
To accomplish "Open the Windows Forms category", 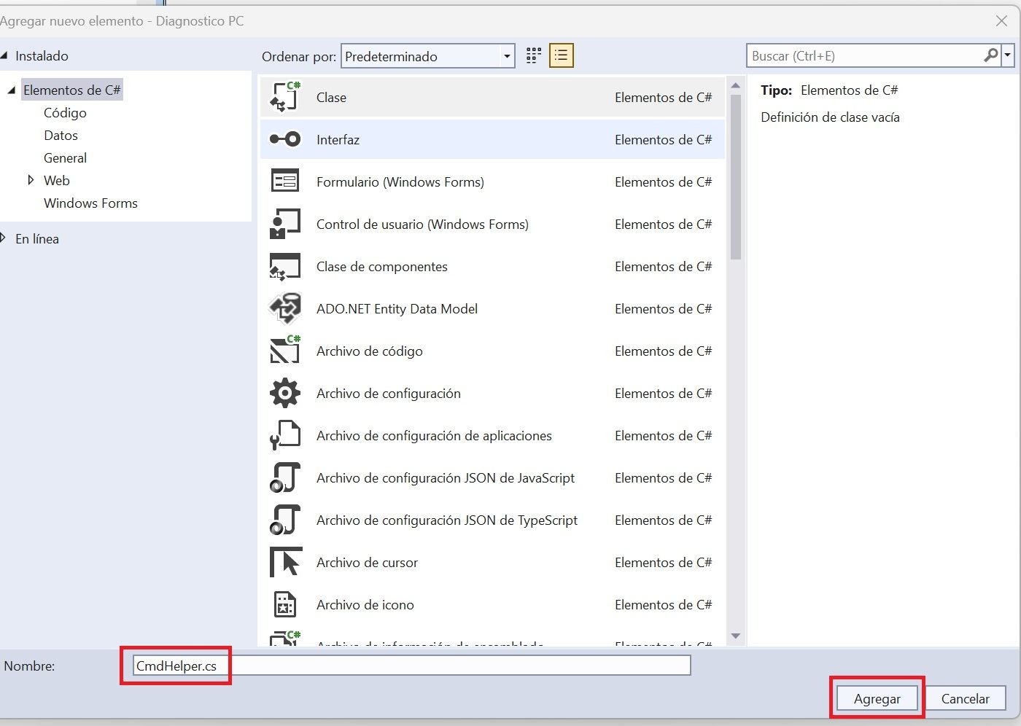I will [x=90, y=203].
